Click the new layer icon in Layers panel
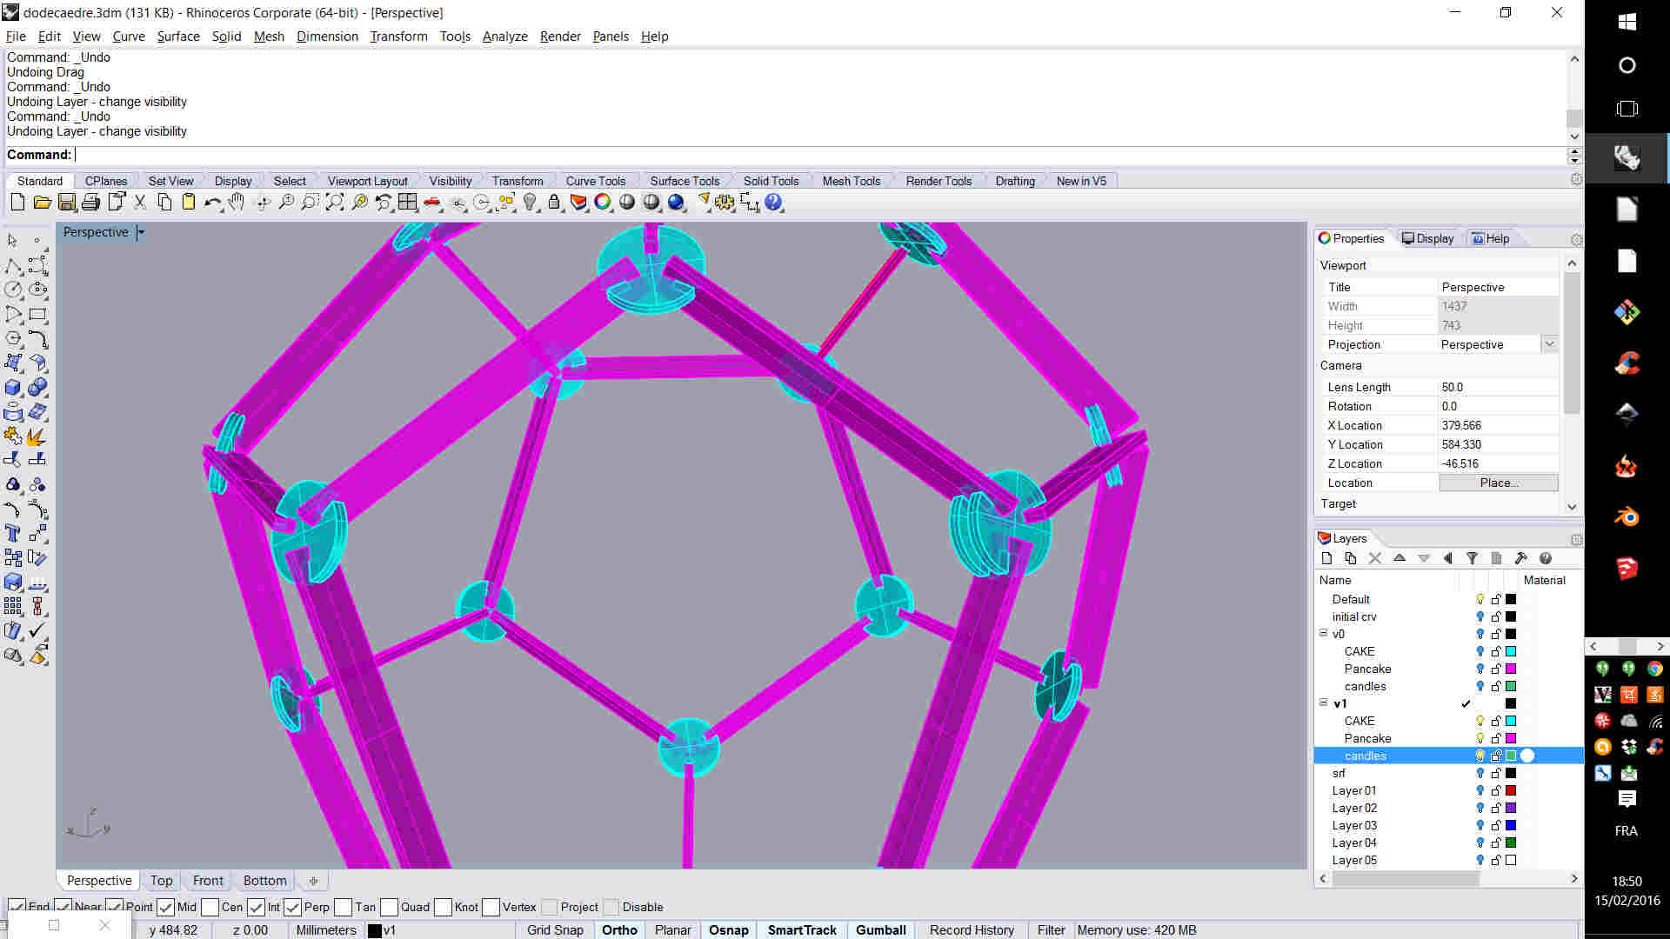 [x=1326, y=558]
